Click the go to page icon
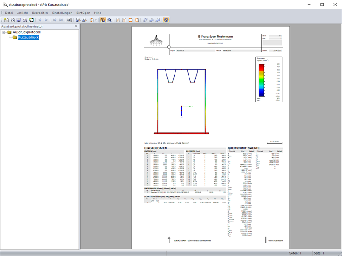Image resolution: width=342 pixels, height=256 pixels. tap(69, 20)
